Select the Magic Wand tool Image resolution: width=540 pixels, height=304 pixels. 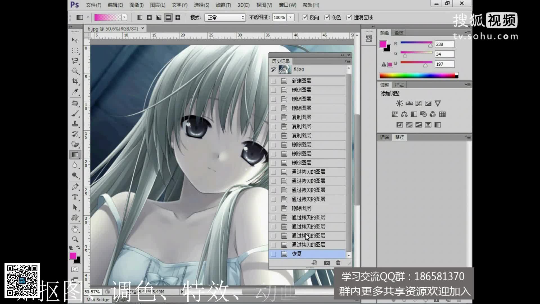[75, 71]
